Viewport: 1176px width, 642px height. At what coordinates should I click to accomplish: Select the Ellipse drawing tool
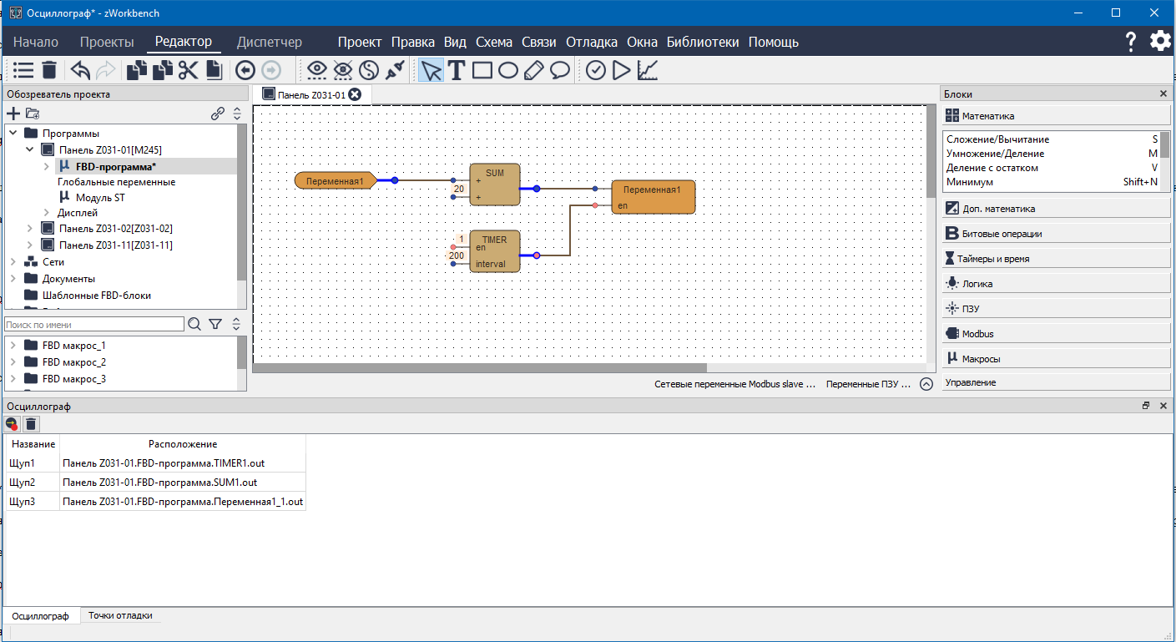[508, 71]
